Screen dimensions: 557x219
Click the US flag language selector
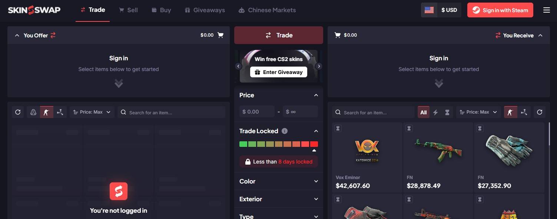tap(429, 10)
